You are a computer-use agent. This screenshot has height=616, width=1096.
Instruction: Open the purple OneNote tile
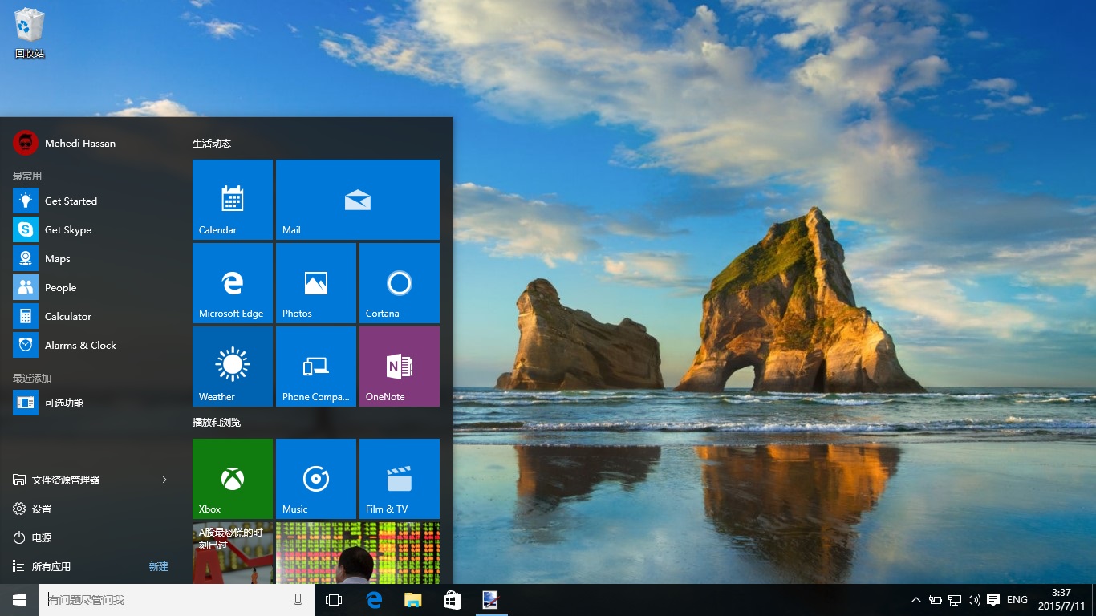tap(399, 366)
